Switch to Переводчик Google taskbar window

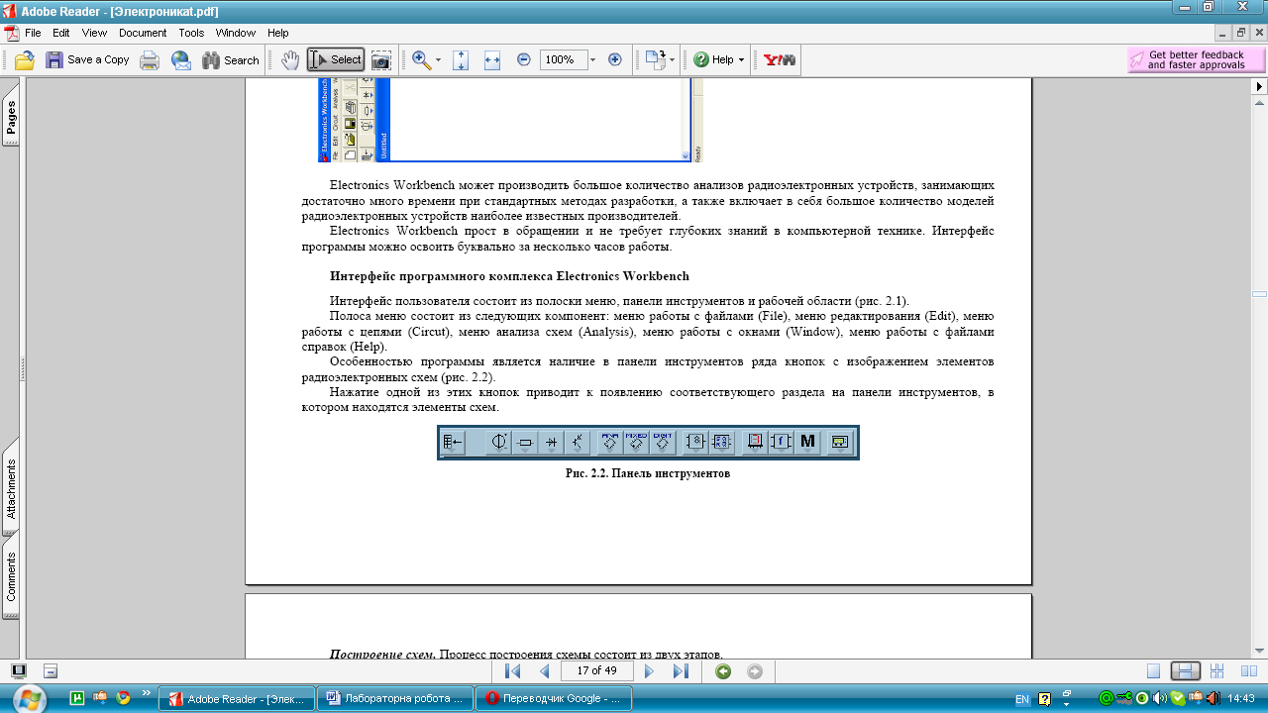tap(554, 698)
